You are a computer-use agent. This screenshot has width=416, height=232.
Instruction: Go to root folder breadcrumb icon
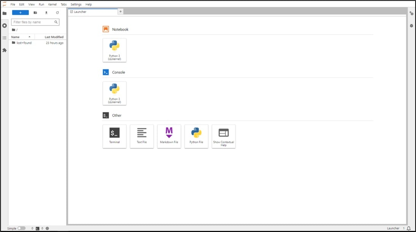[x=14, y=30]
